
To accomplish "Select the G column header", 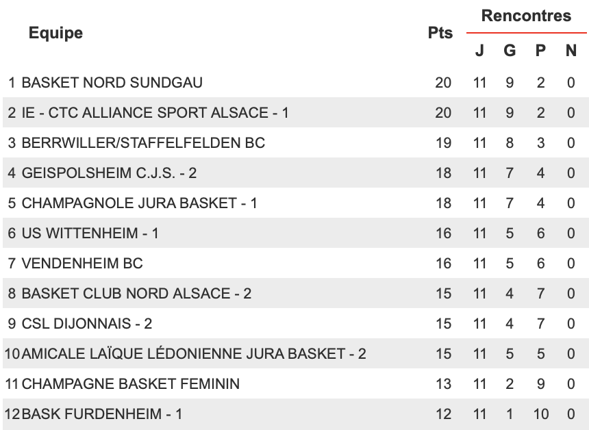I will click(510, 50).
